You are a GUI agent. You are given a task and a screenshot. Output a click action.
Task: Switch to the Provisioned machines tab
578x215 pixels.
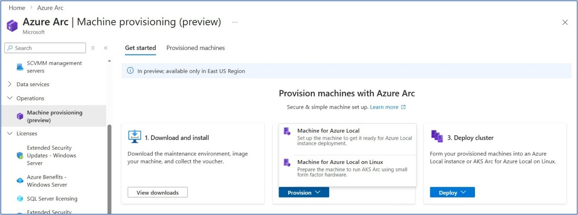pos(196,48)
